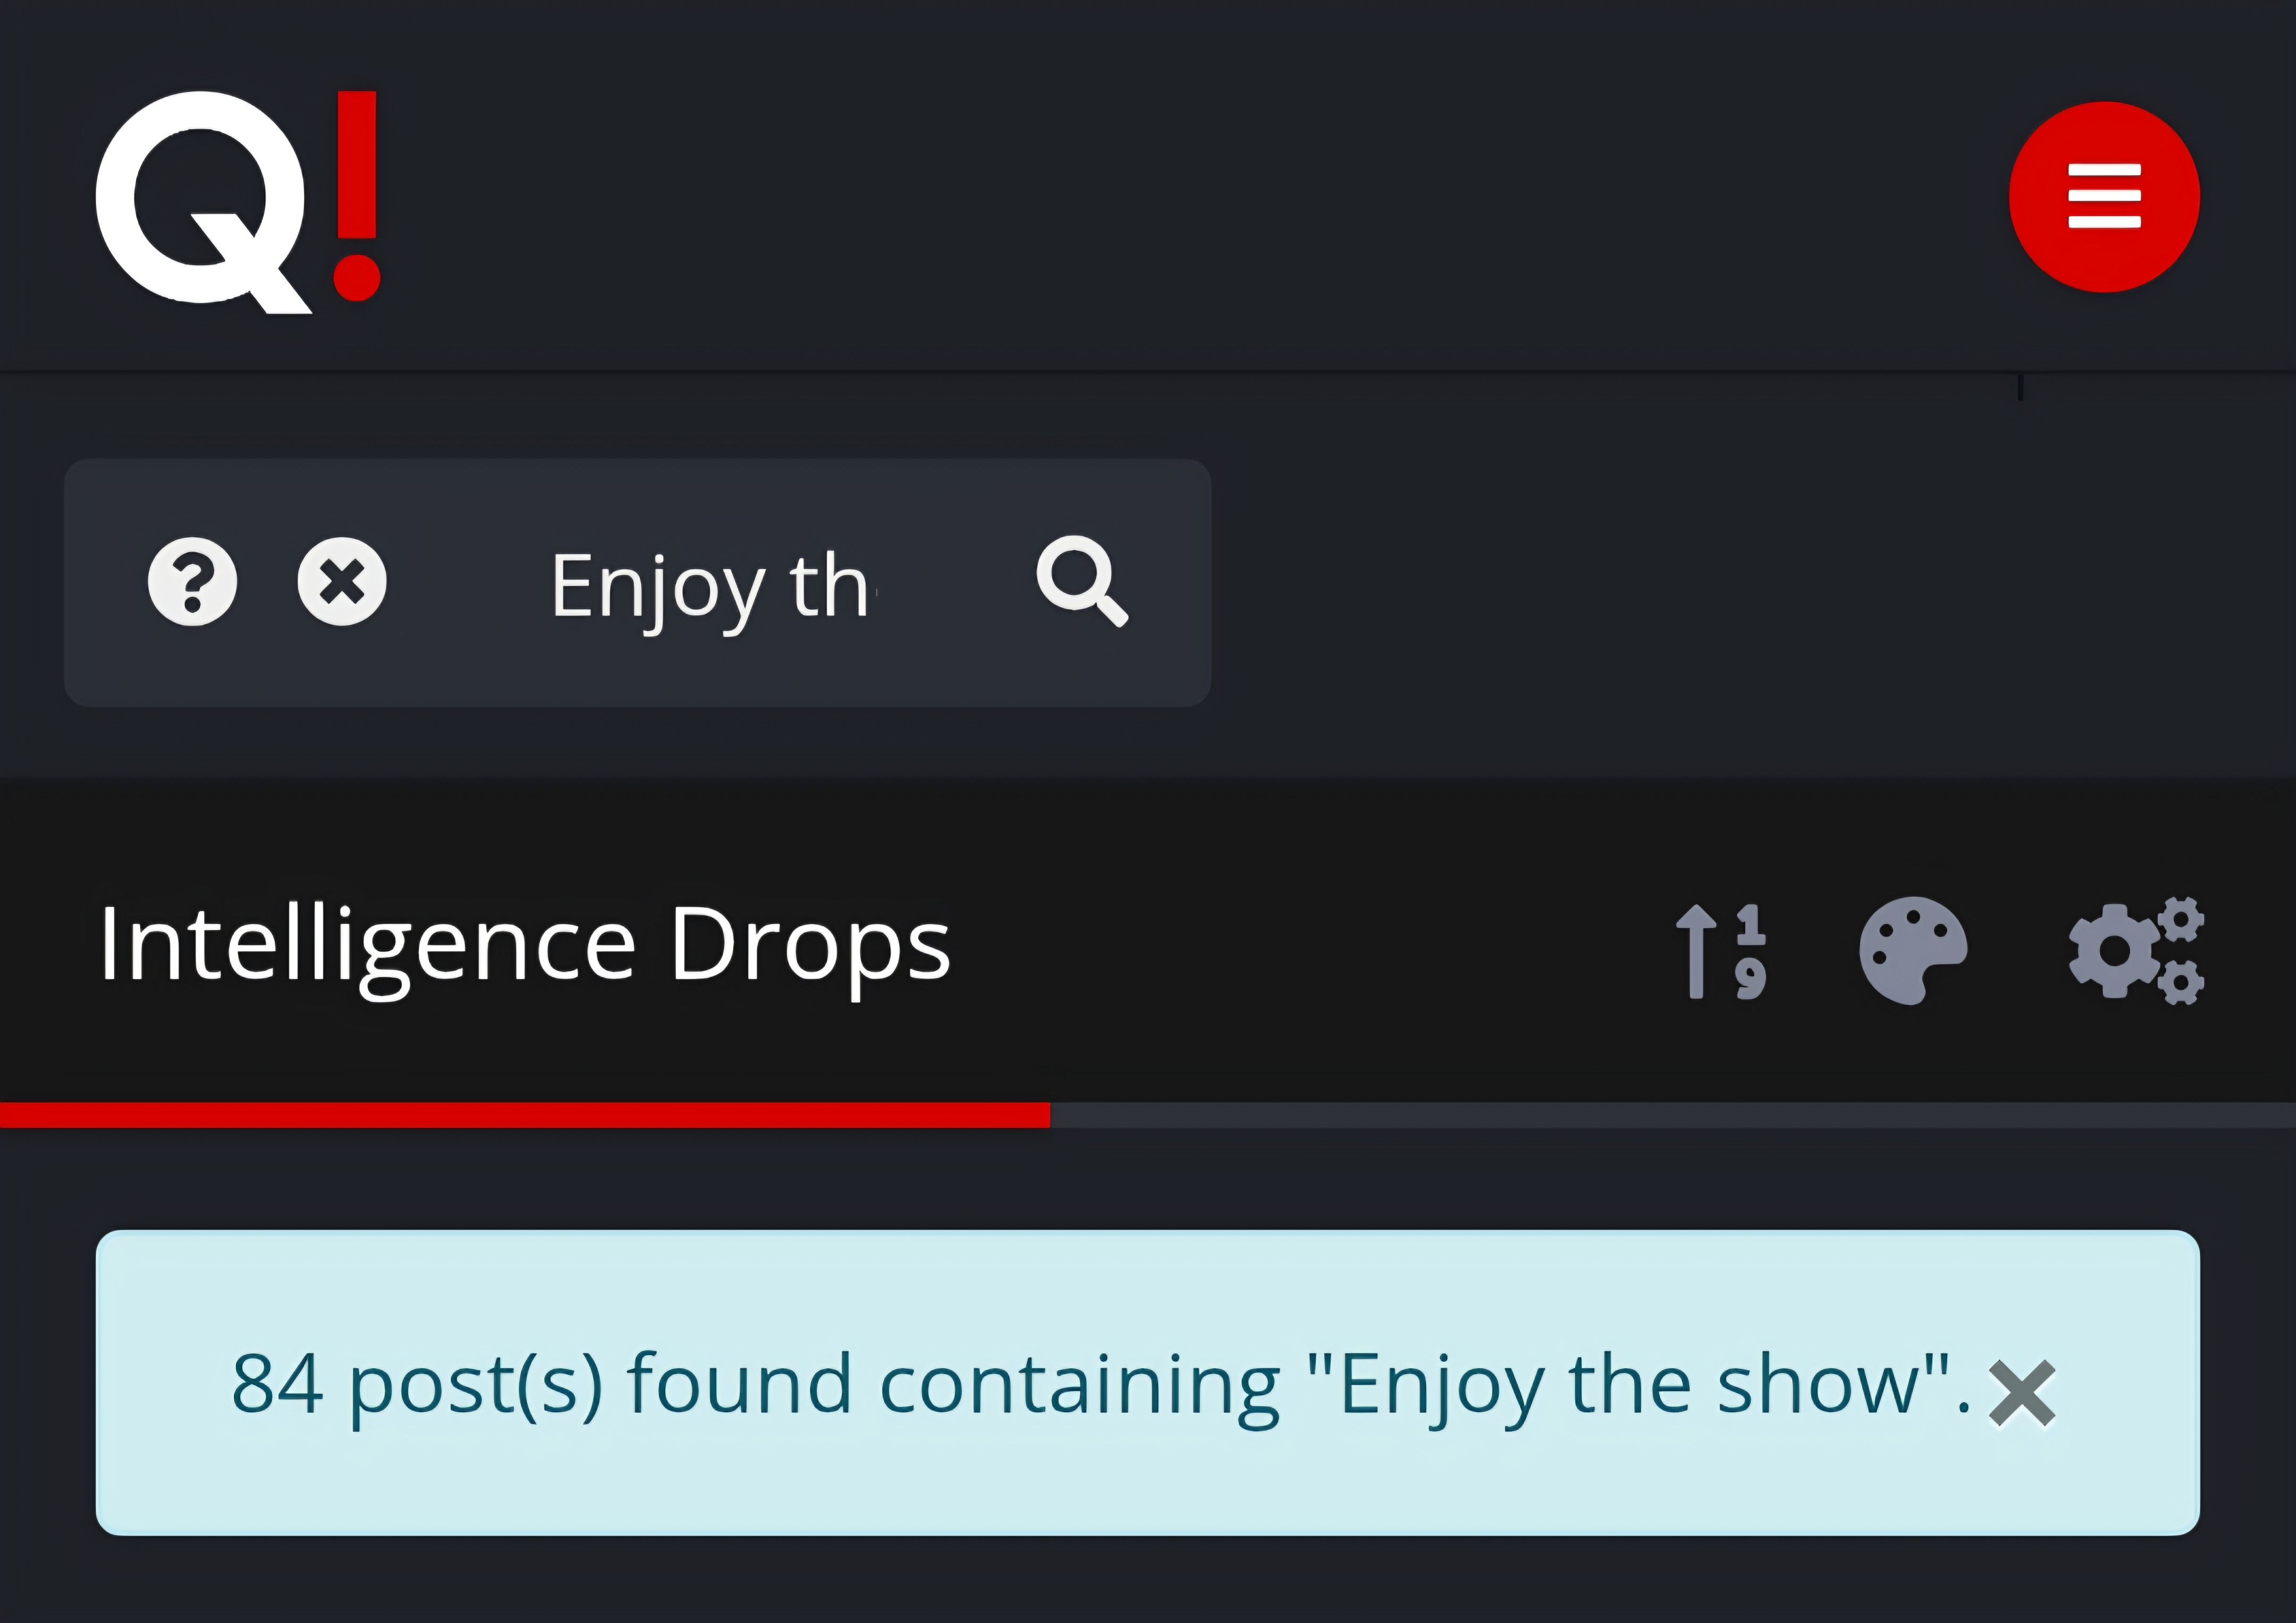Click the Q! site logo
Screen dimensions: 2296x1623
click(x=238, y=201)
